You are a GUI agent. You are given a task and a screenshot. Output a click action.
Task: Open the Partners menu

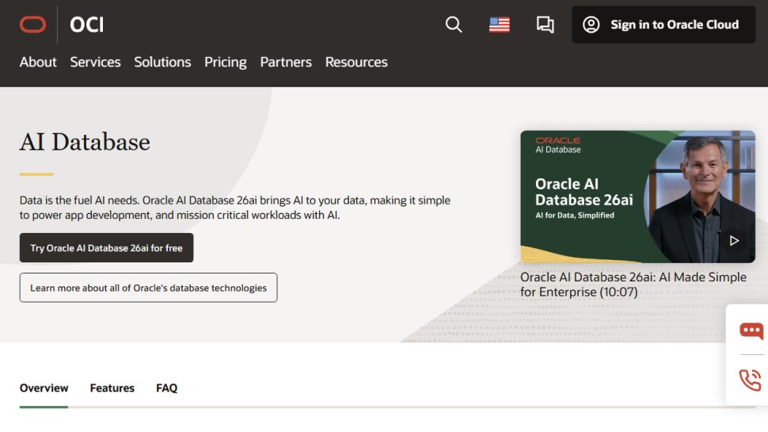286,63
